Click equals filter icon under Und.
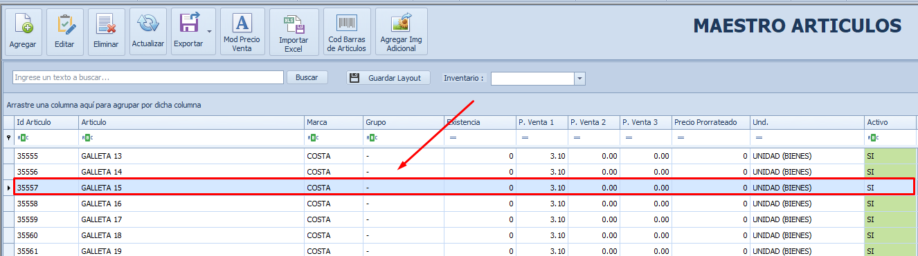918x256 pixels. 759,138
